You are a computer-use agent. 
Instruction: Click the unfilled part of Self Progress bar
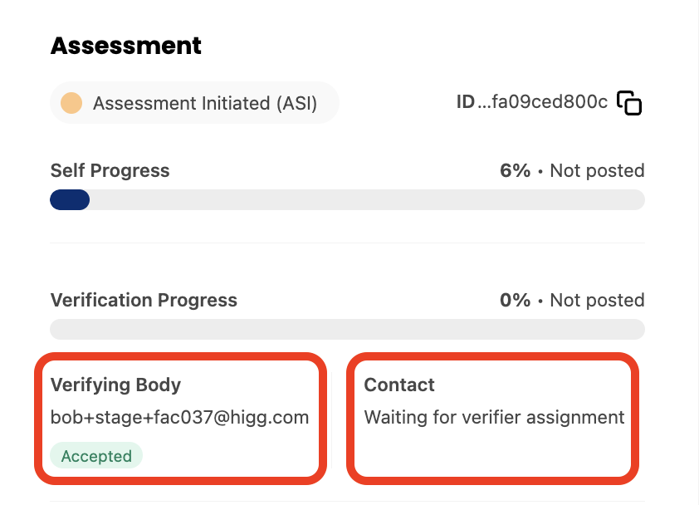click(367, 200)
